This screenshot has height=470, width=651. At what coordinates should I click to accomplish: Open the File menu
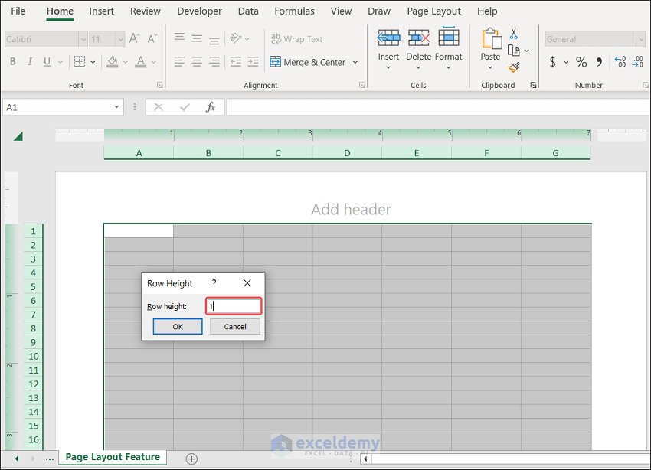(x=18, y=11)
